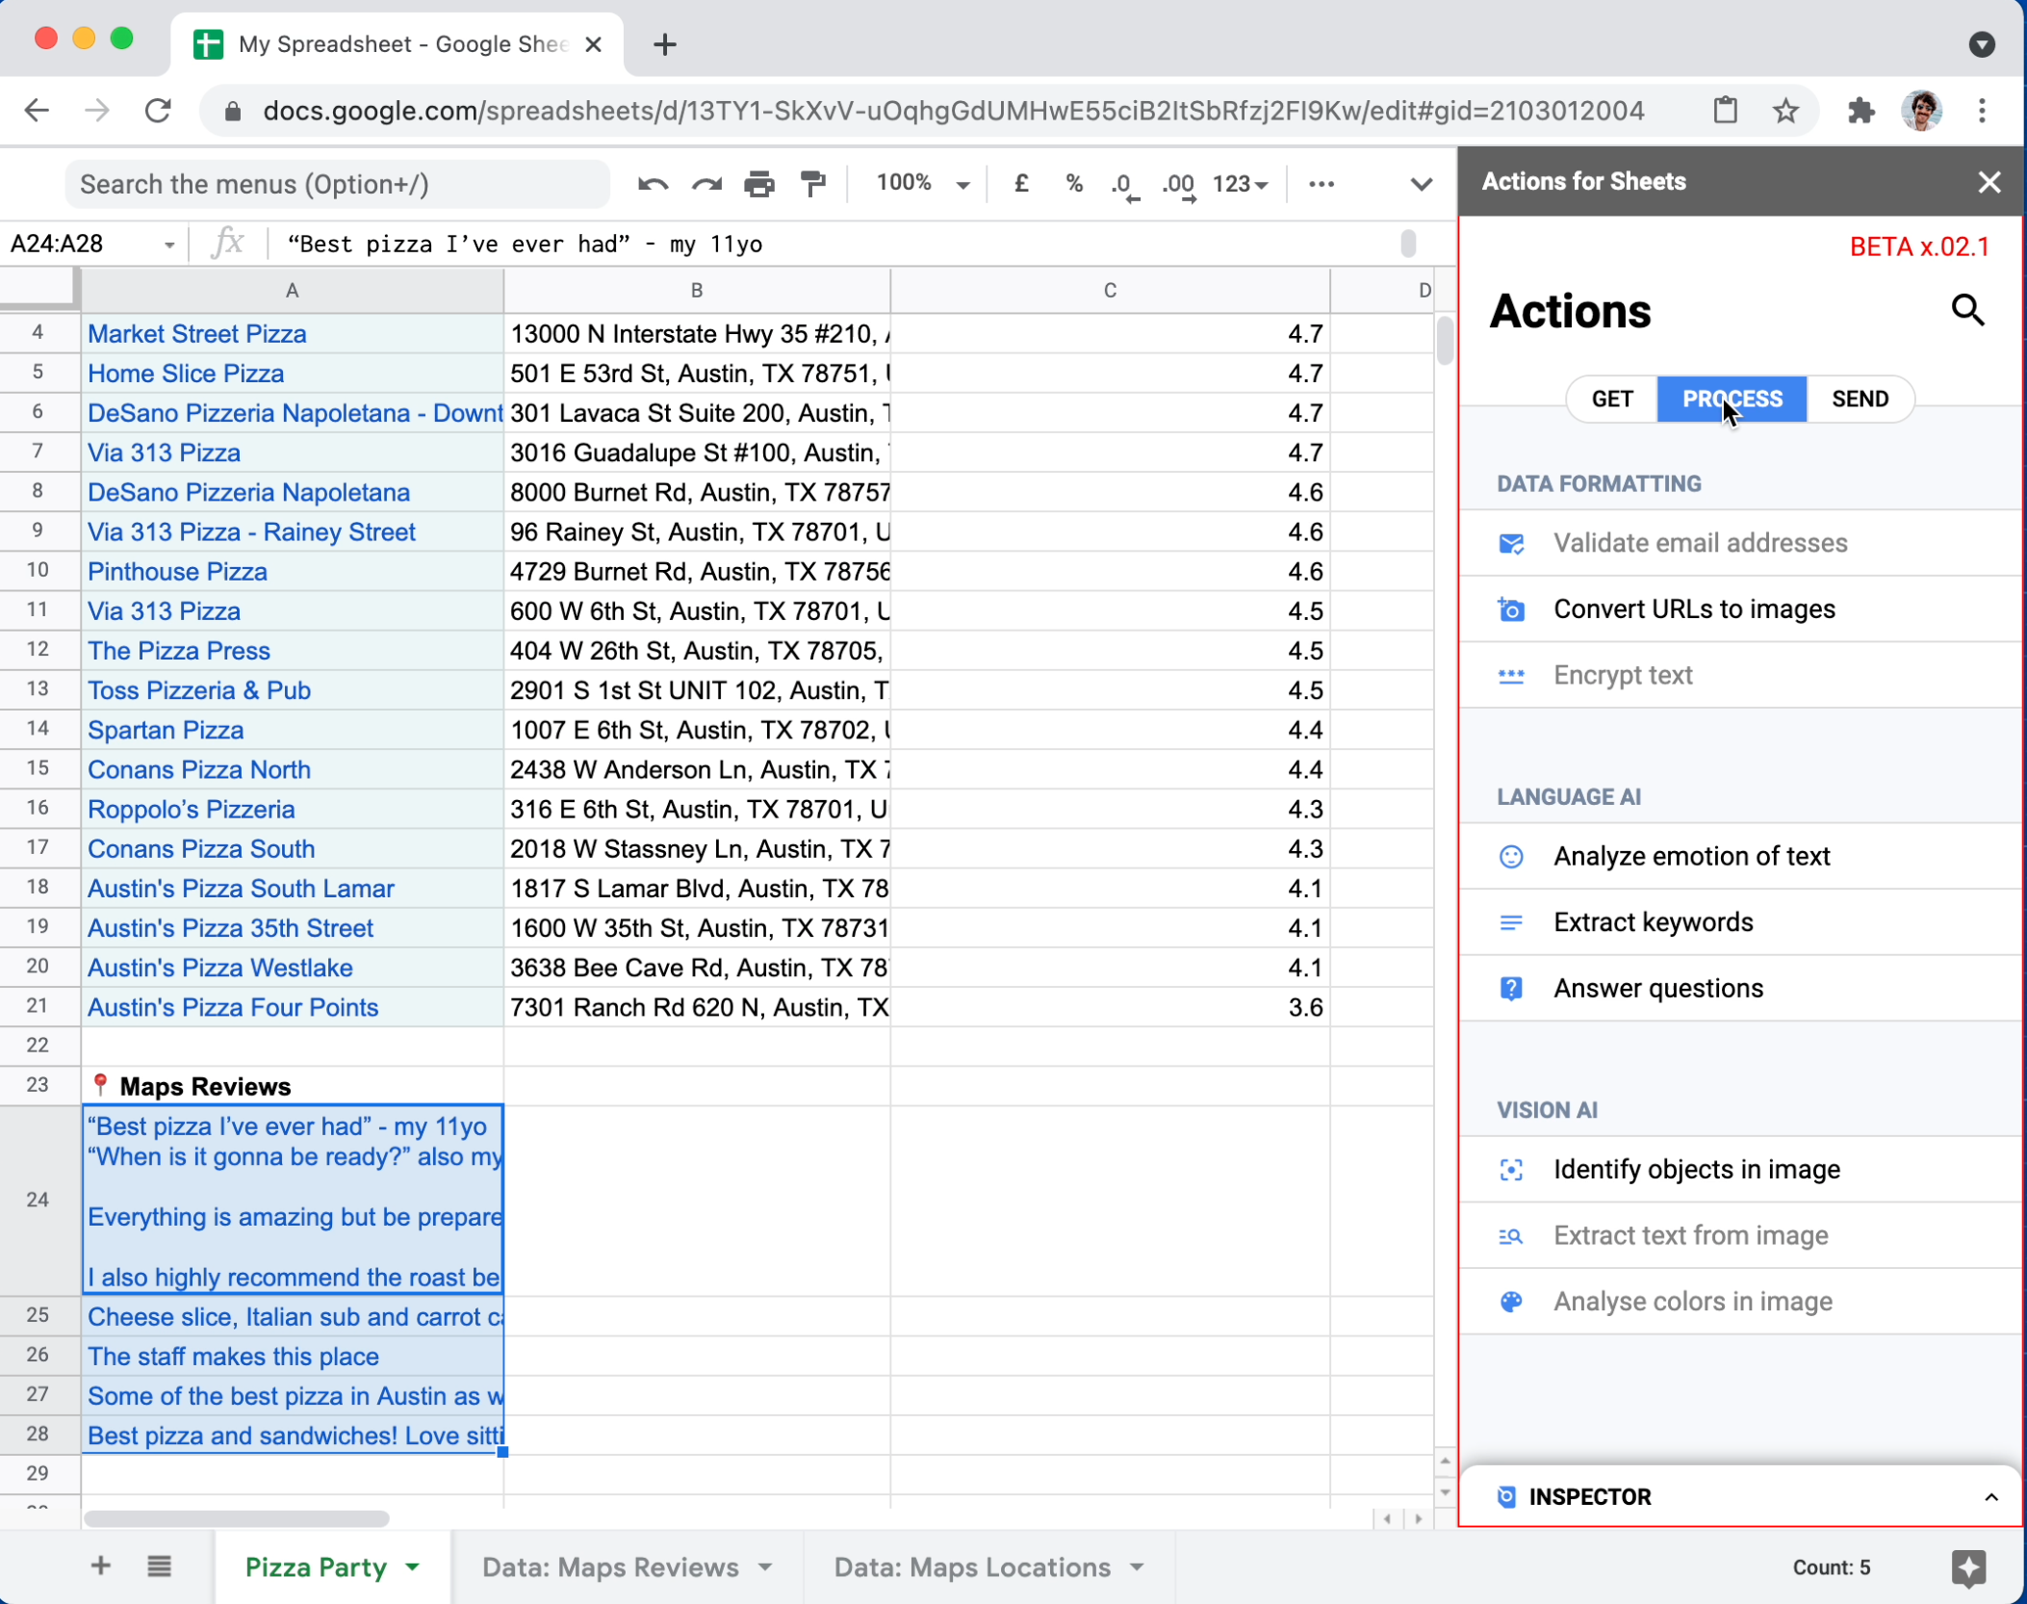Open the Chrome extensions puzzle icon

[x=1860, y=111]
